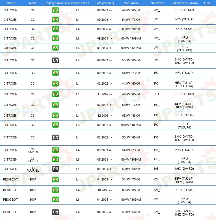Click petrol icon in C3 11.2009 row
The image size is (216, 220).
56,94
